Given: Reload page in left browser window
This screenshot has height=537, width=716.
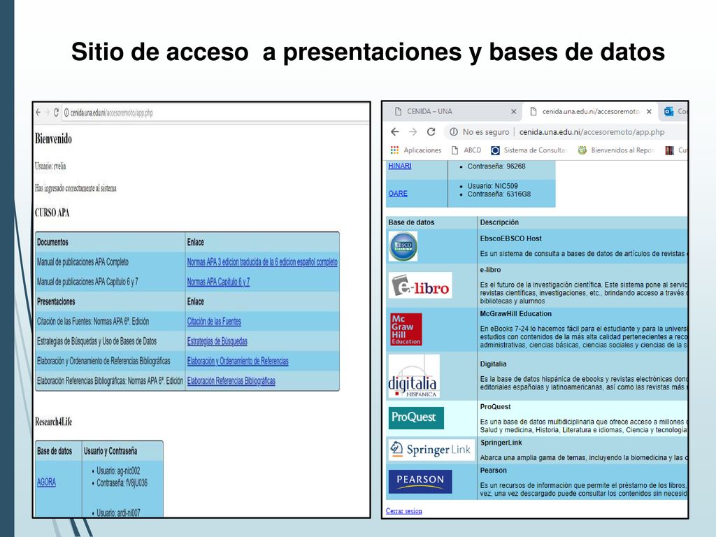Looking at the screenshot, I should 56,113.
